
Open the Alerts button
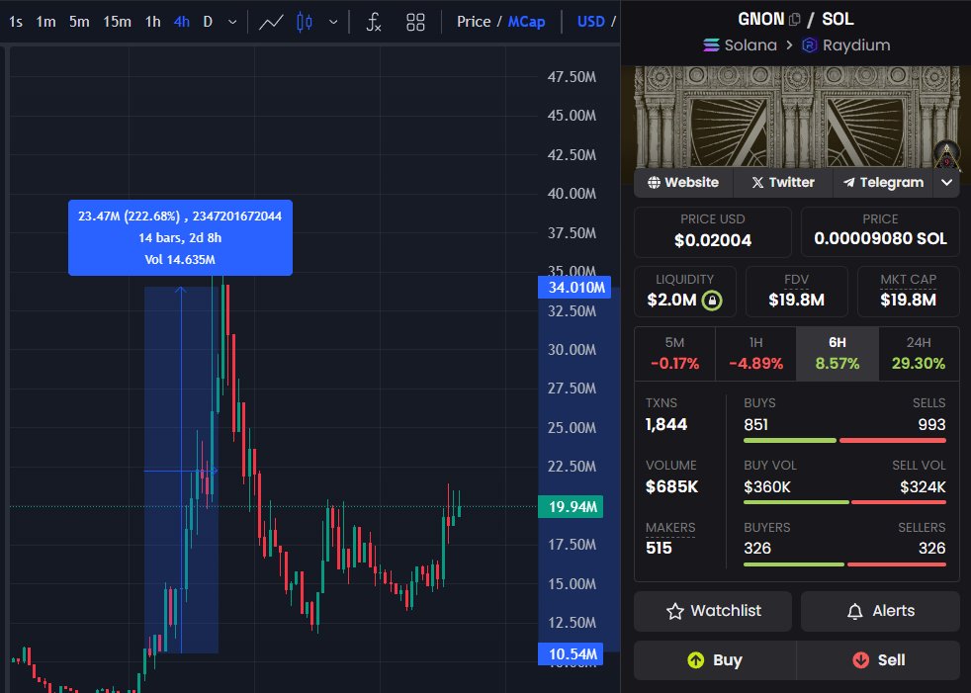coord(880,611)
